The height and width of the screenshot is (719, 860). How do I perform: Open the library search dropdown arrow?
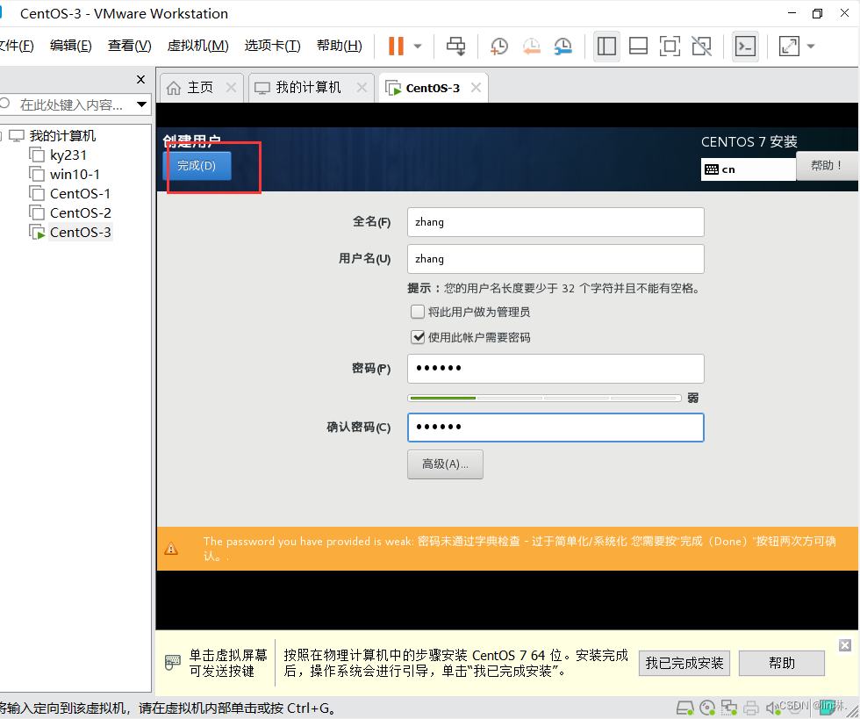click(141, 104)
